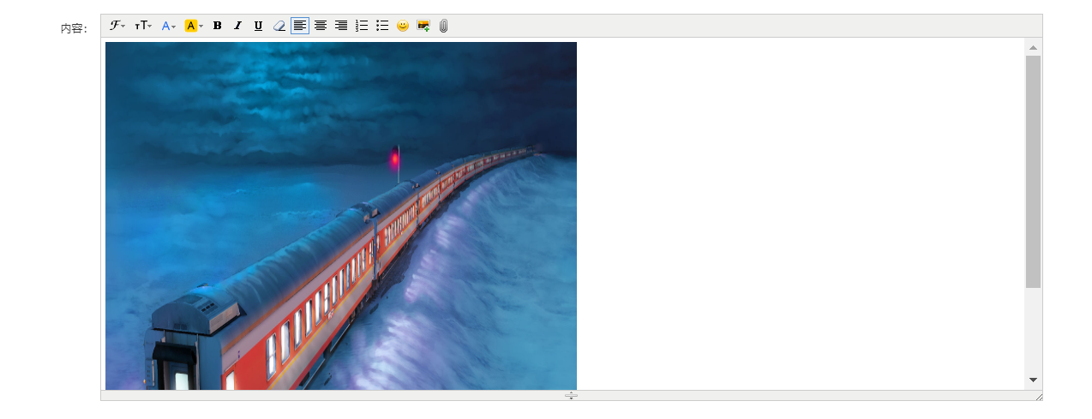Open the font family dropdown
Viewport: 1092px width, 419px height.
click(x=117, y=26)
